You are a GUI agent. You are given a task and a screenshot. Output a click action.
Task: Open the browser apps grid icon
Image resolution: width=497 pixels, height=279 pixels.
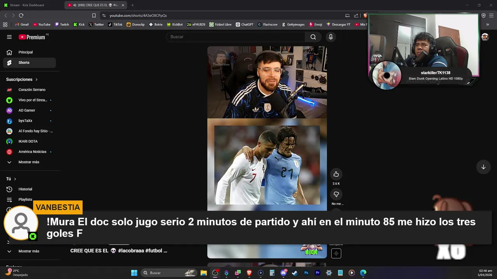click(5, 24)
